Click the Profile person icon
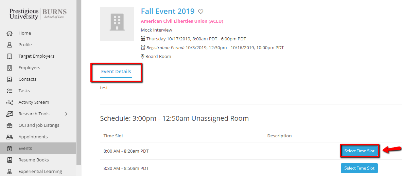The image size is (402, 176). [10, 45]
